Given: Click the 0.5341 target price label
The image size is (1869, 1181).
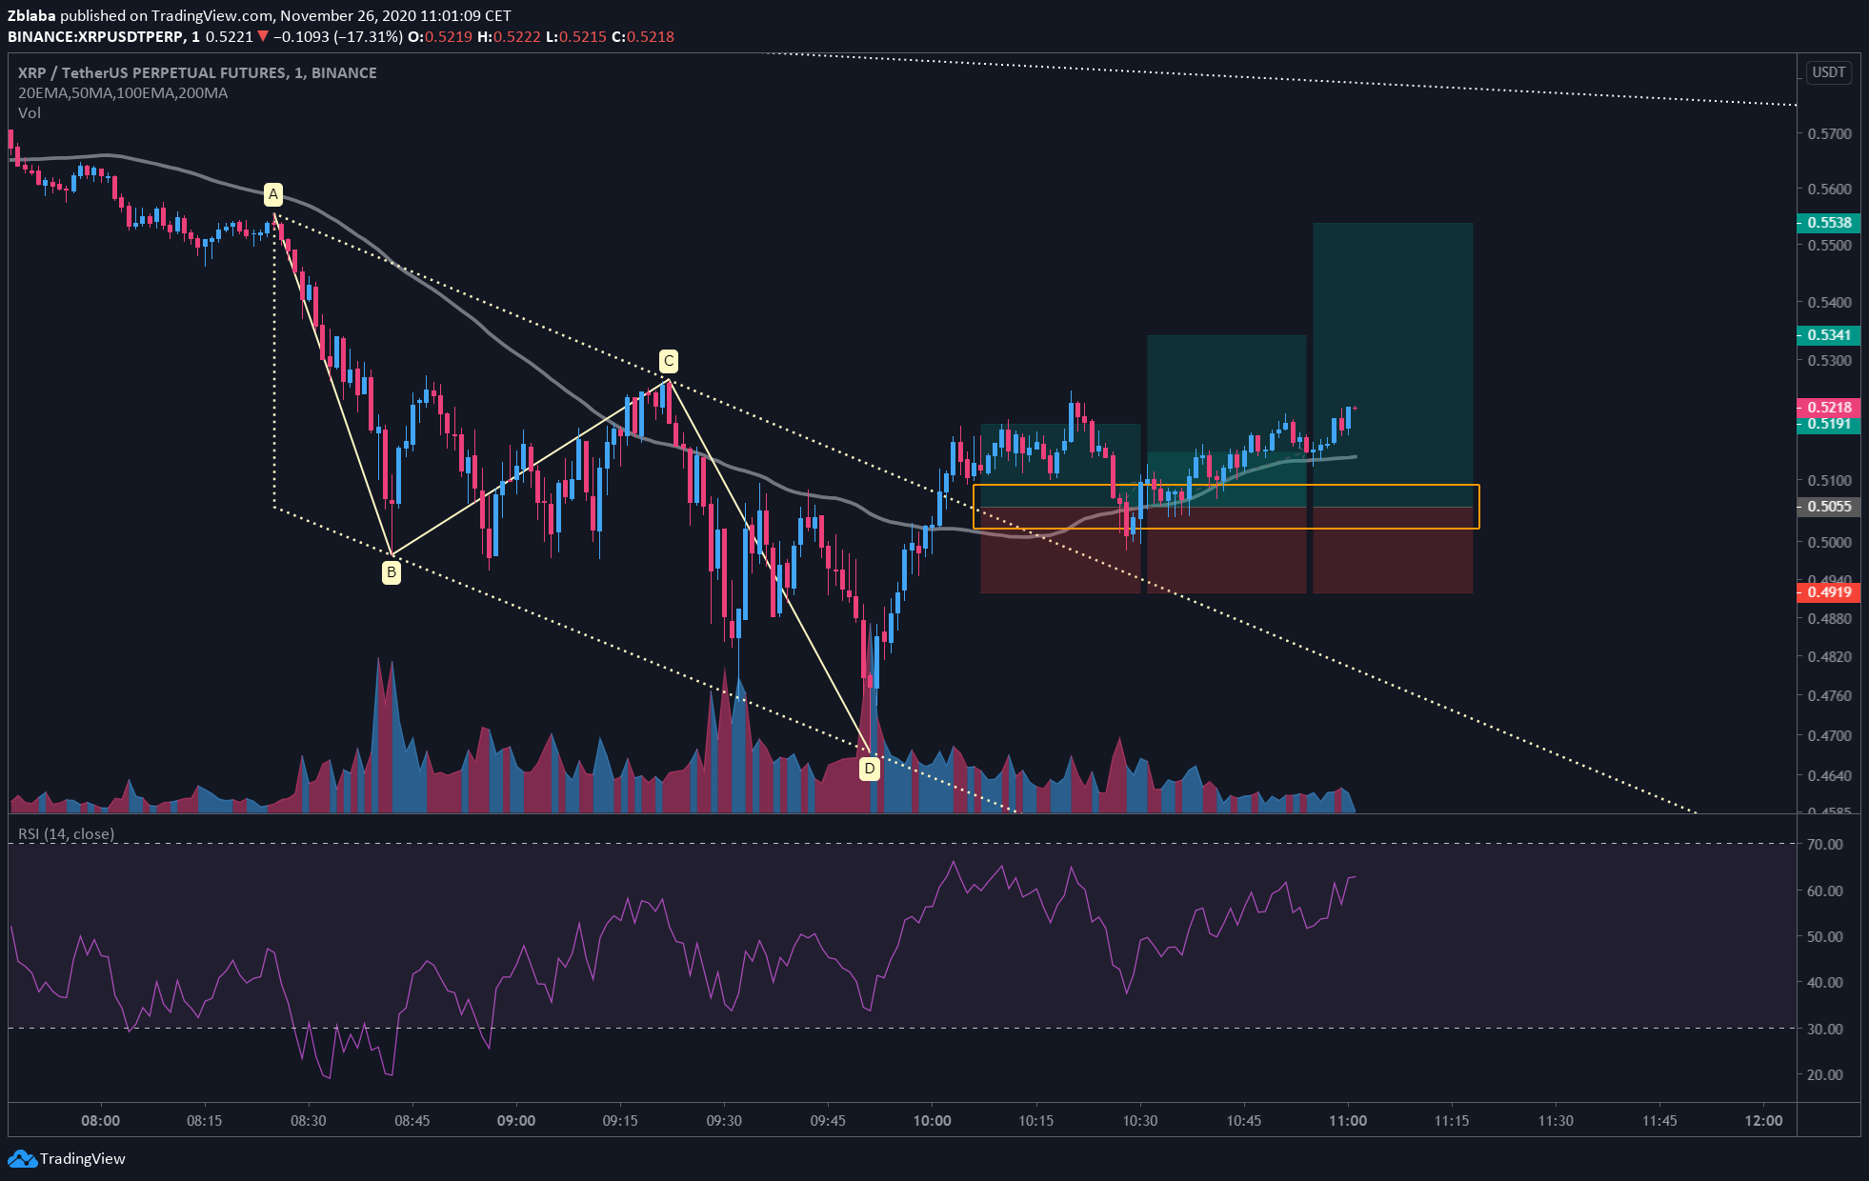Looking at the screenshot, I should (x=1828, y=335).
